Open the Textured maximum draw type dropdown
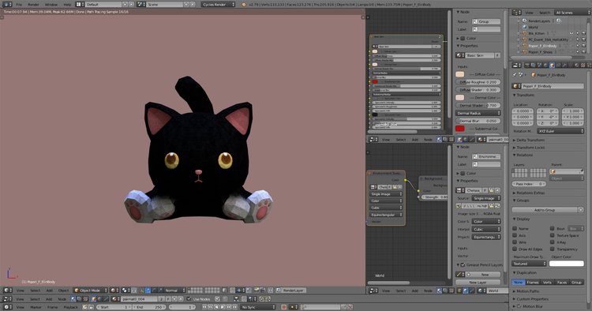 click(529, 264)
